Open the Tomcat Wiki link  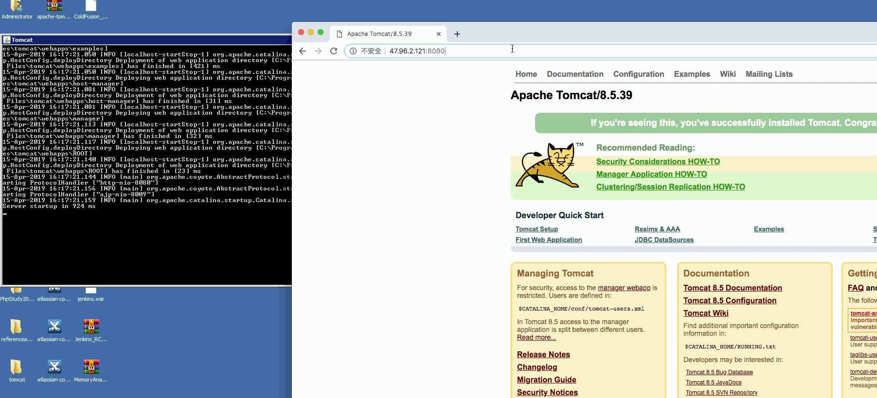coord(706,313)
